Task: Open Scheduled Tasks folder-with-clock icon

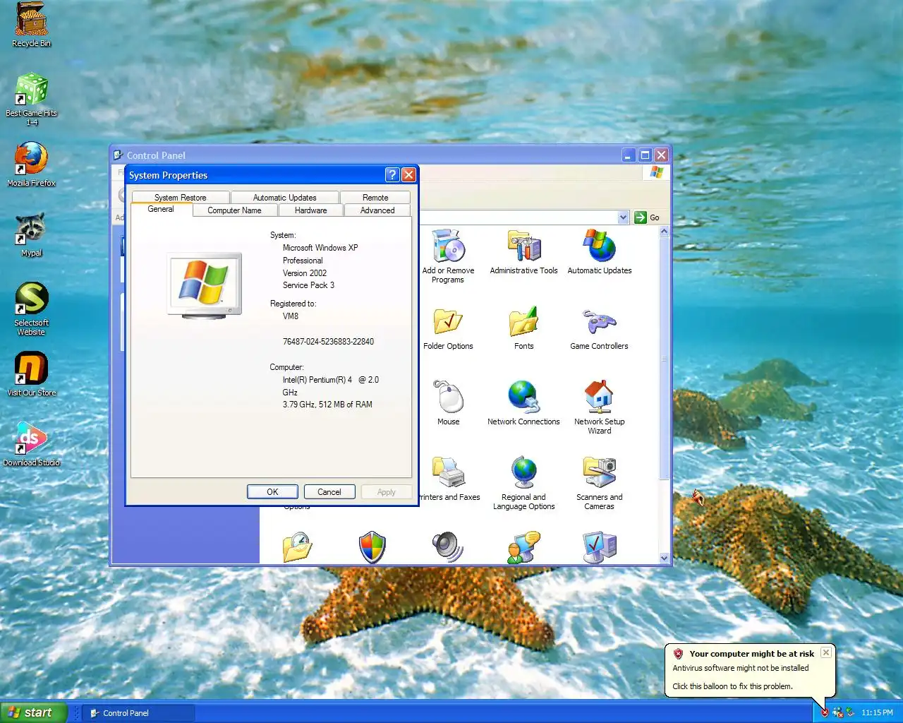Action: pyautogui.click(x=298, y=547)
